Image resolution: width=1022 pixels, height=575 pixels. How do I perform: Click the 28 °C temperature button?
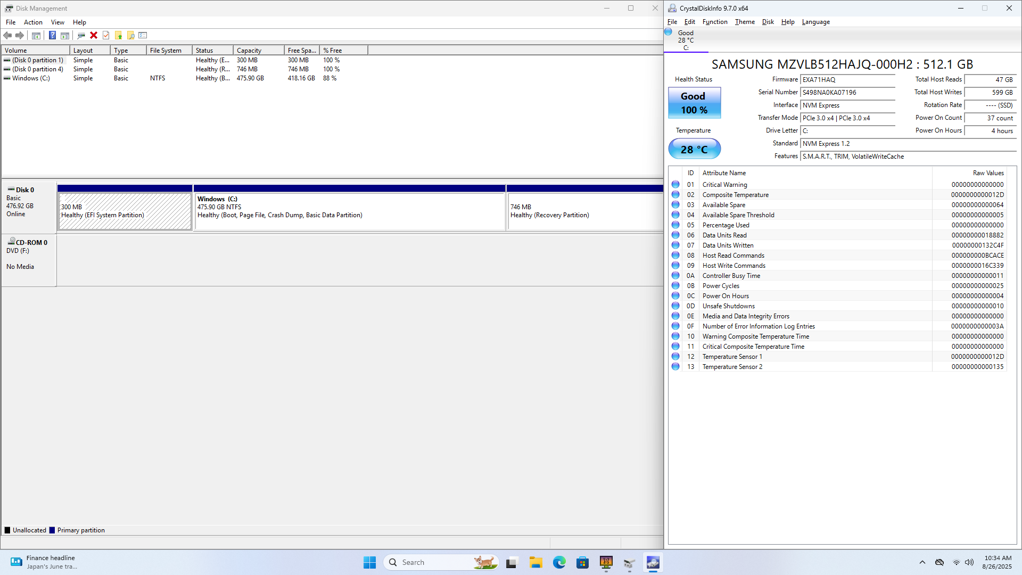694,149
